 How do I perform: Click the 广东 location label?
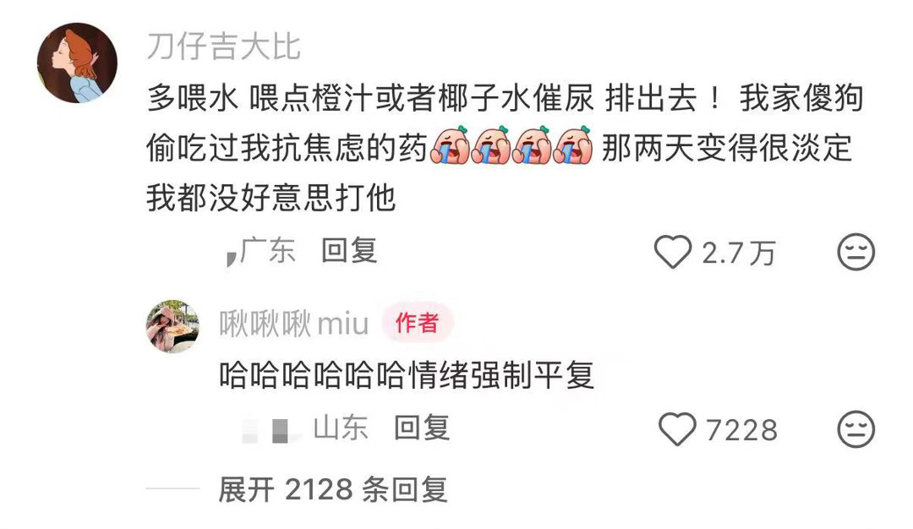267,251
